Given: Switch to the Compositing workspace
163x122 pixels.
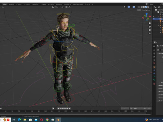Looking at the screenshot, I should click(68, 4).
